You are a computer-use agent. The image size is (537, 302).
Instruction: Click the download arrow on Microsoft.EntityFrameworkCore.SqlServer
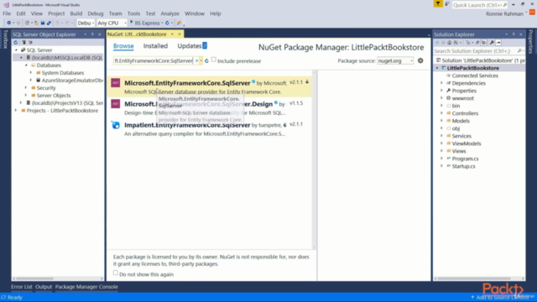coord(307,82)
